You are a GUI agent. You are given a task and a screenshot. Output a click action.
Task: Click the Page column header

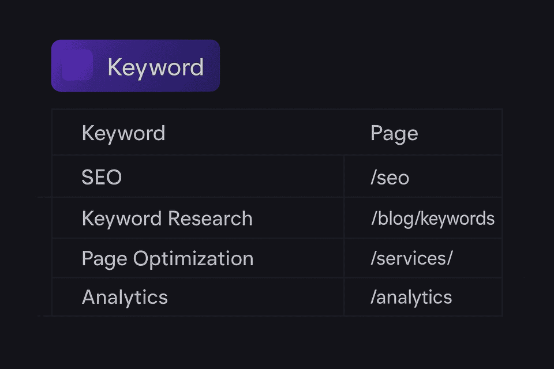pos(395,133)
